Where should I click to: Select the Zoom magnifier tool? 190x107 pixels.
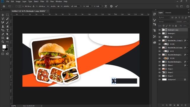click(3, 42)
